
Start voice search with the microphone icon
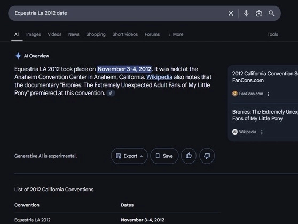tap(246, 13)
